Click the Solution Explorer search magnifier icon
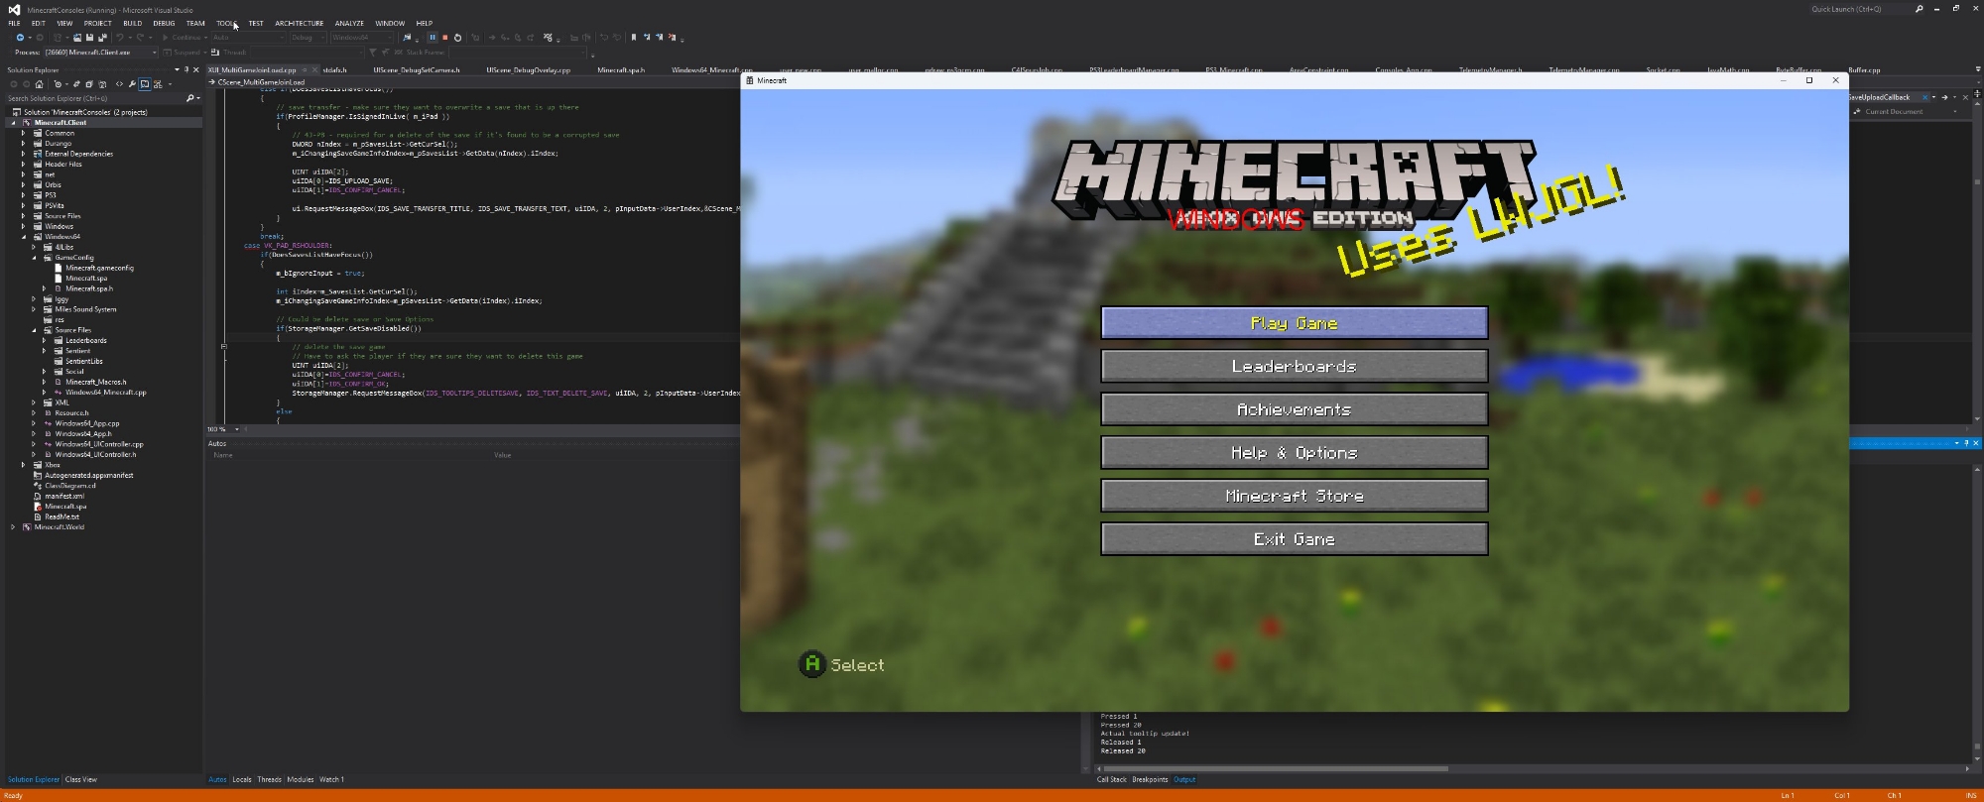Screen dimensions: 1984x802 (x=189, y=98)
